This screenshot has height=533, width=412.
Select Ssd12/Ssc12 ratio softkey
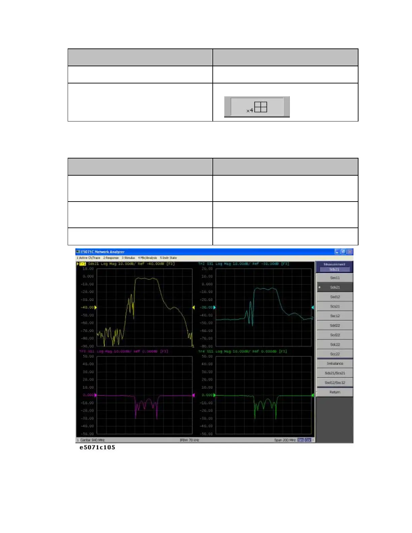tap(335, 383)
